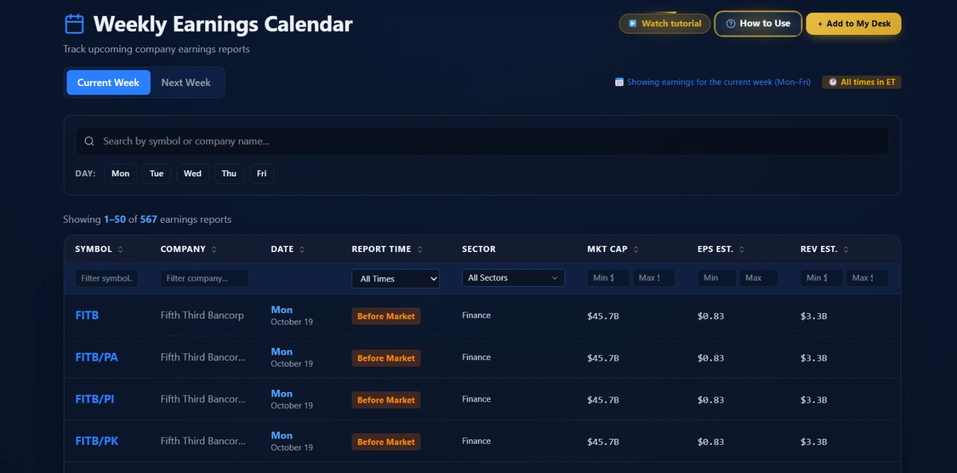Click the All times in ET badge

(x=861, y=82)
